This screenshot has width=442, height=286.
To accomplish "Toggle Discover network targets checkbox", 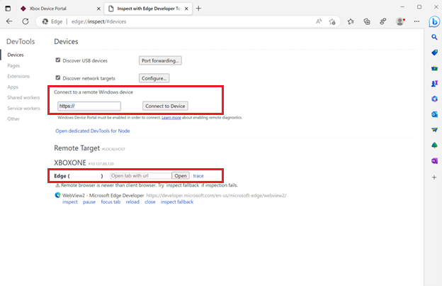I will [x=58, y=77].
